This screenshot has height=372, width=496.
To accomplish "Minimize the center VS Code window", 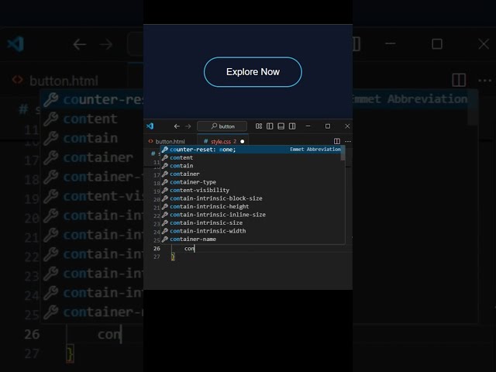I will click(308, 126).
